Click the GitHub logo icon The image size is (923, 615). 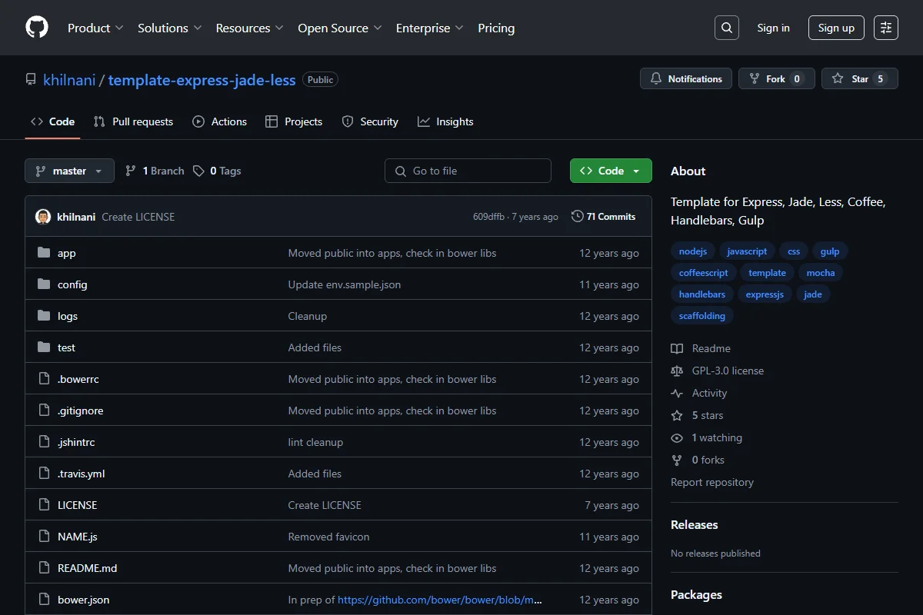[x=37, y=28]
